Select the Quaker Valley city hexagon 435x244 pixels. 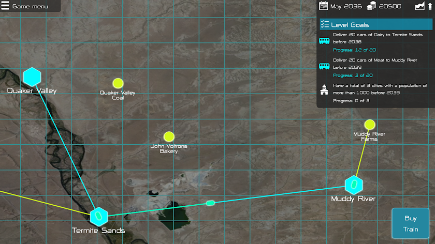coord(32,77)
